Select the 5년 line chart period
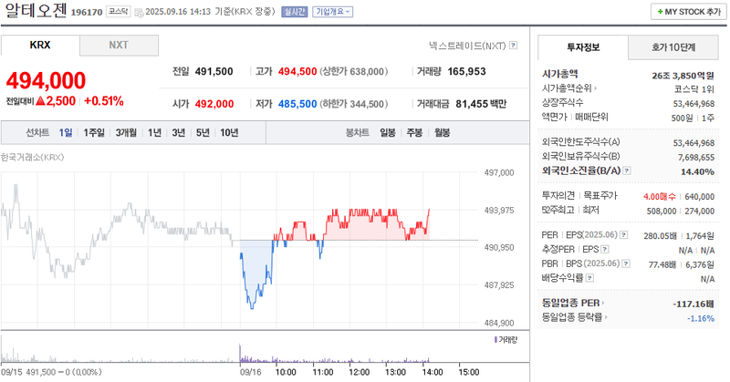 click(203, 133)
